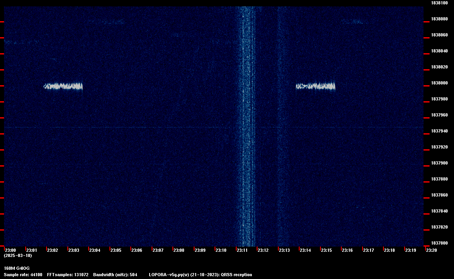Click the bright signal burst near 23:14
Screen dimensions: 454x279
point(315,86)
